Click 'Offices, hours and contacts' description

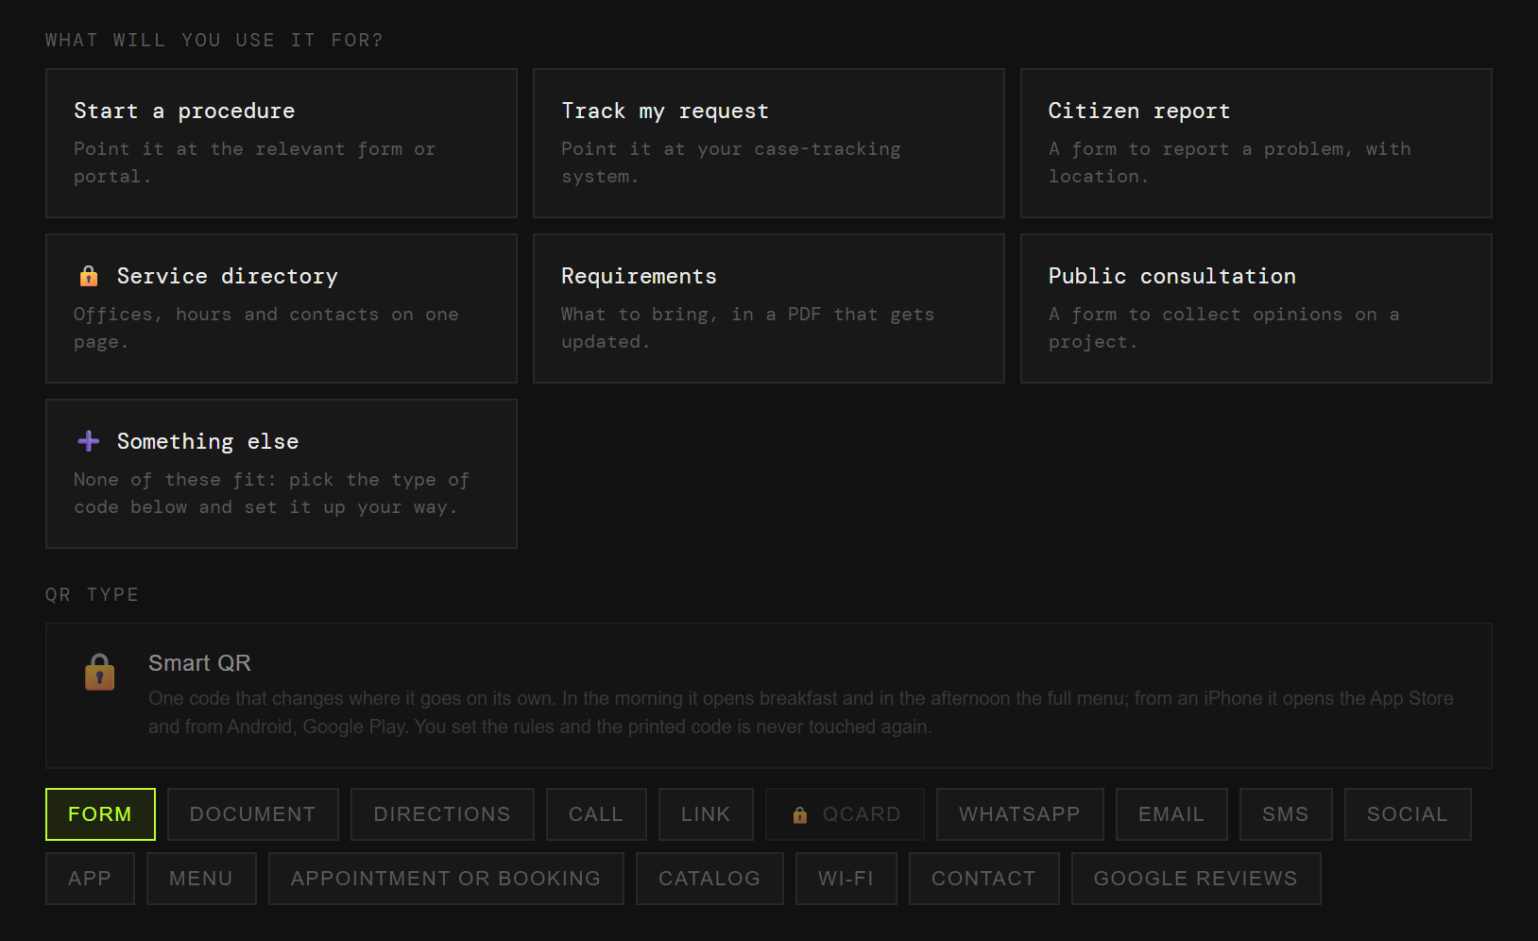pyautogui.click(x=266, y=328)
